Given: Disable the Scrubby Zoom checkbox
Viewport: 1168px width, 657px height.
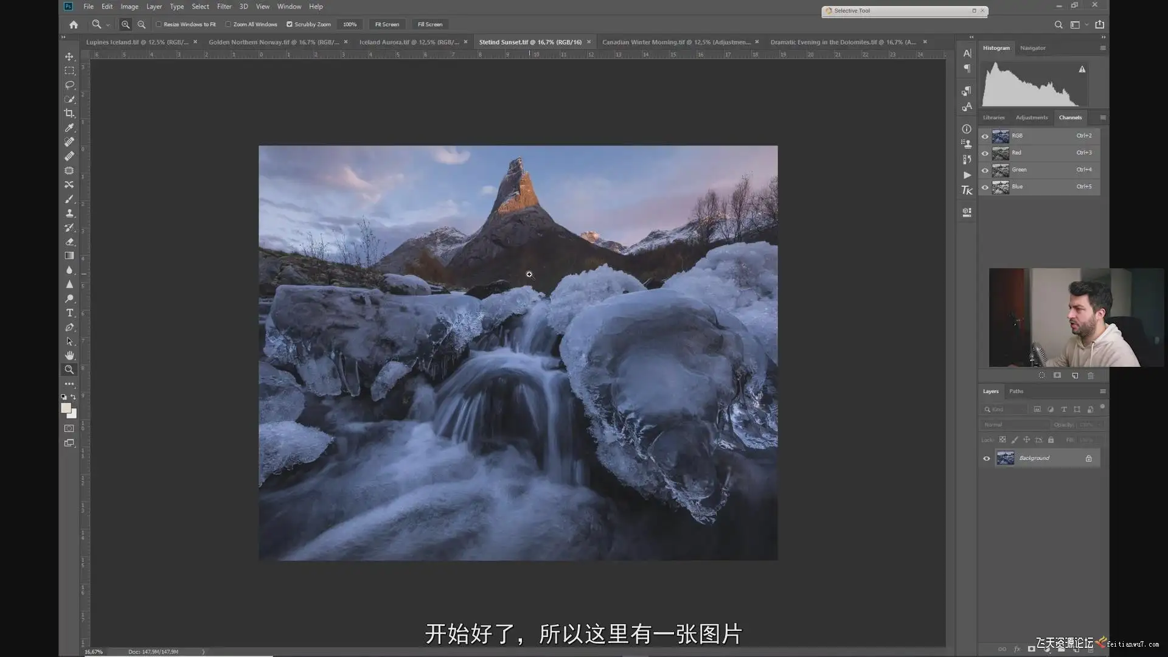Looking at the screenshot, I should click(x=290, y=24).
